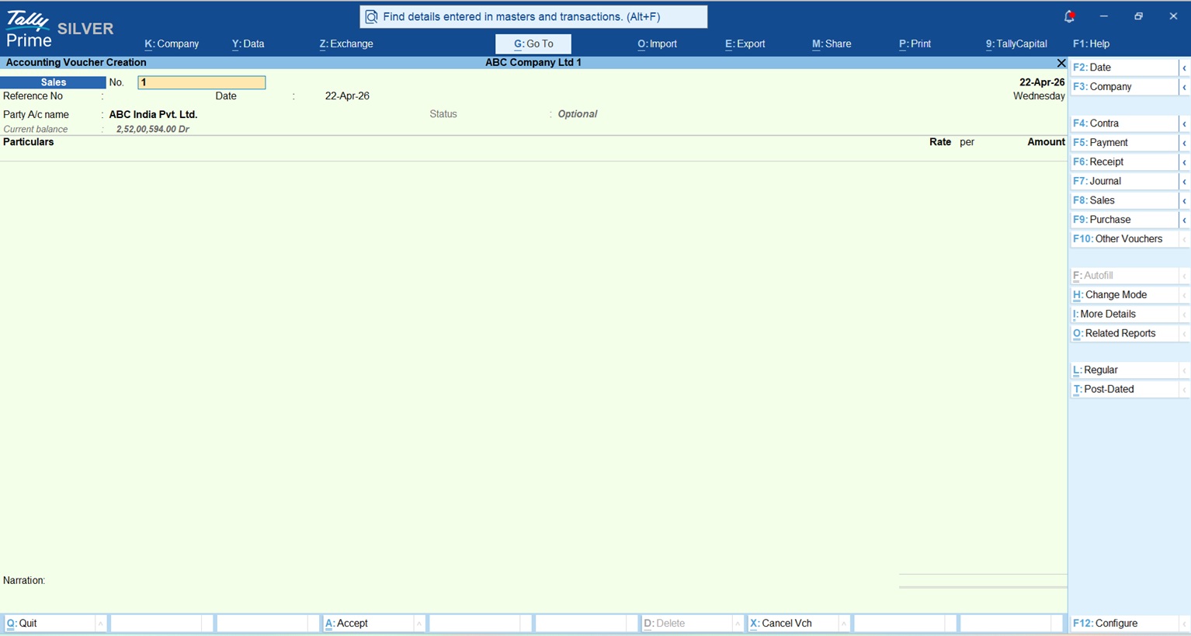Expand the arrow beside A: Accept

click(x=419, y=624)
